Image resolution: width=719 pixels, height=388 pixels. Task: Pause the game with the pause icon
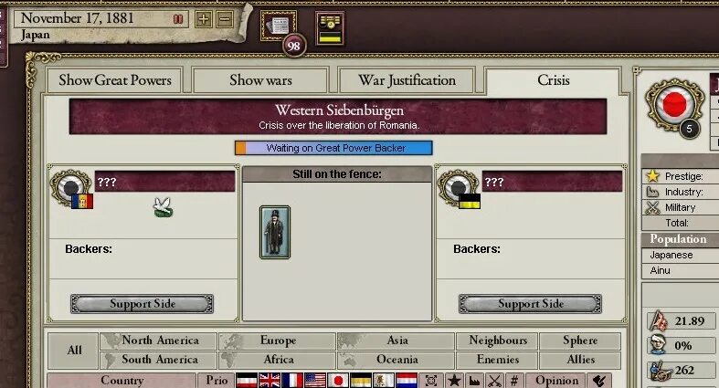pyautogui.click(x=178, y=19)
